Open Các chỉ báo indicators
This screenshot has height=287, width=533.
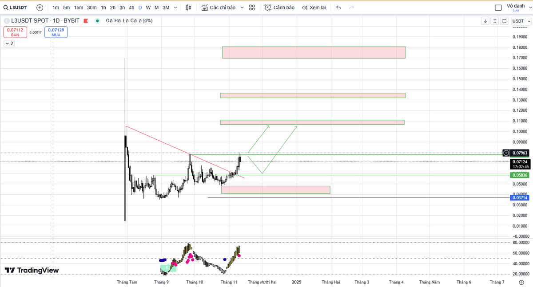click(x=219, y=8)
